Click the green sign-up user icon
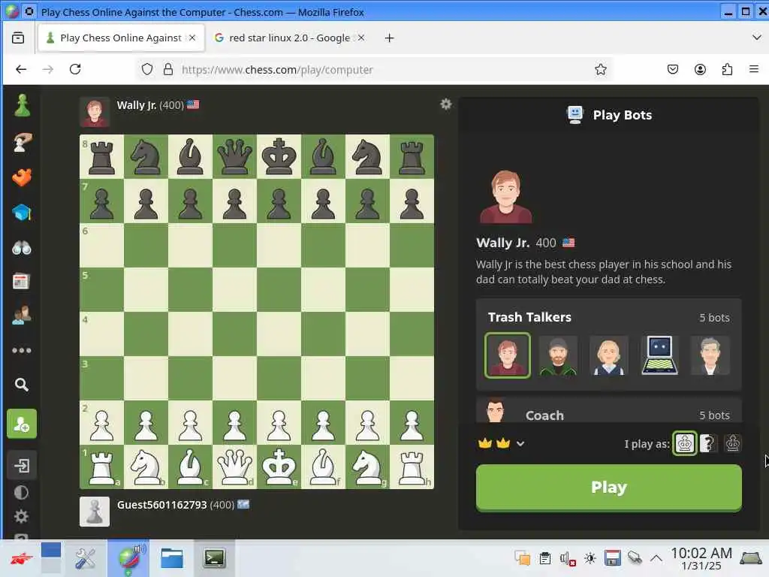 pyautogui.click(x=22, y=424)
